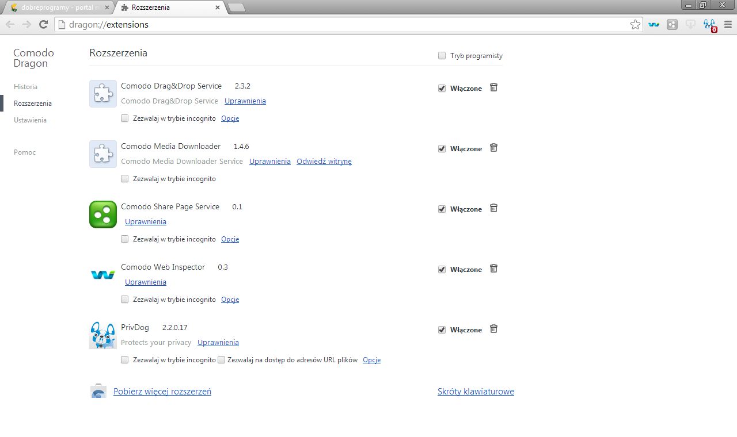
Task: Open a new tab
Action: click(237, 7)
